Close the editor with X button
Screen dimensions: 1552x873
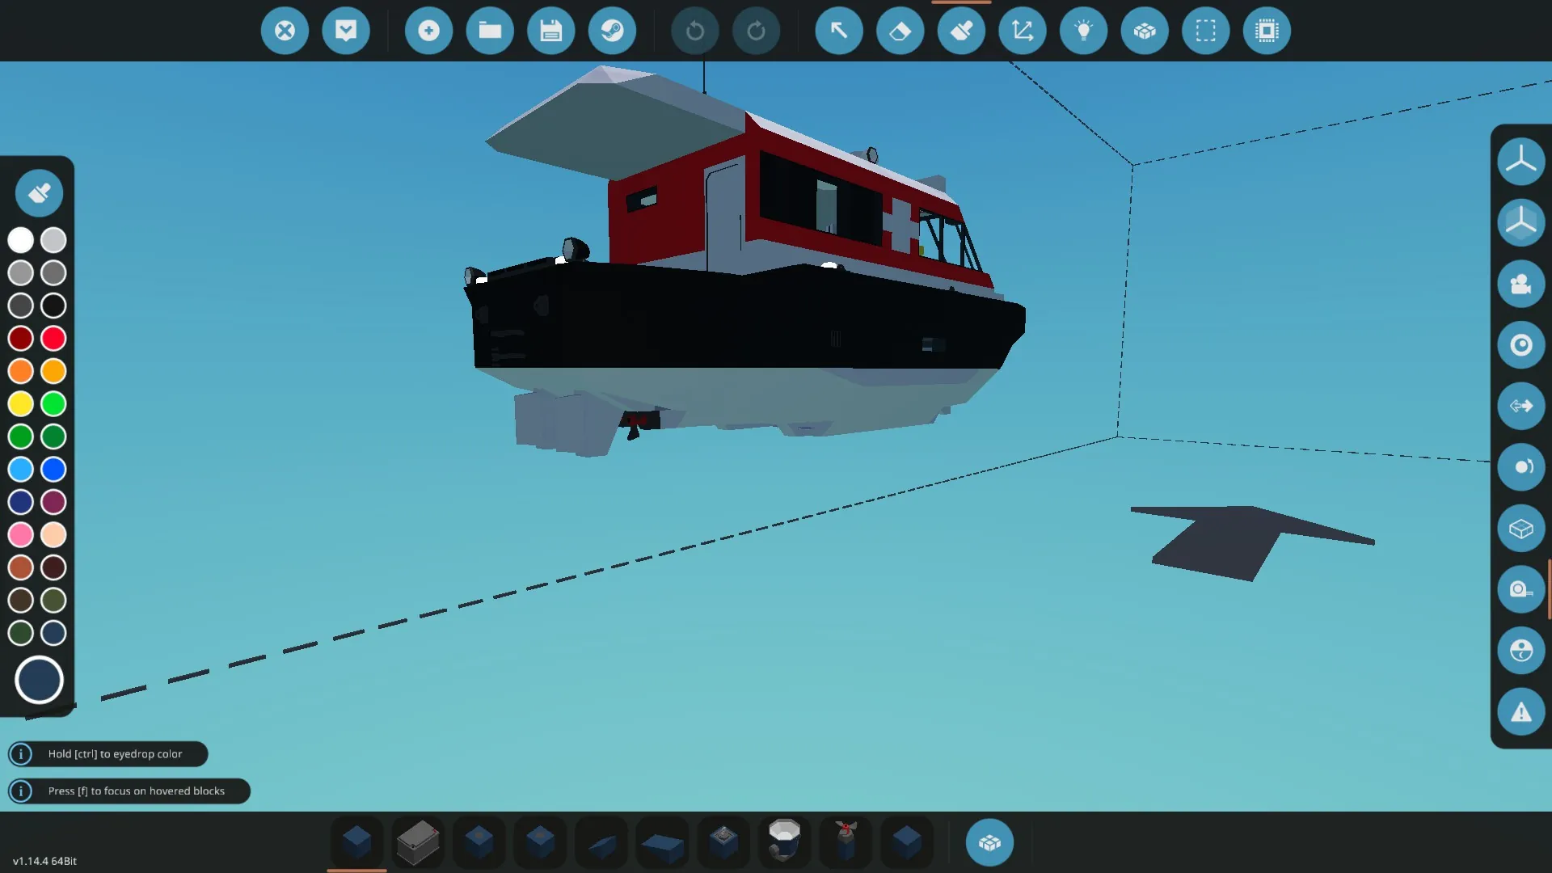285,31
